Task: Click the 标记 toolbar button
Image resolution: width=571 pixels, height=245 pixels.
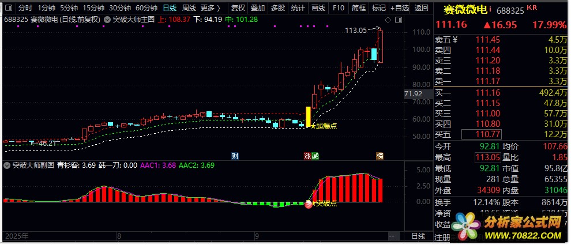Action: pos(379,7)
